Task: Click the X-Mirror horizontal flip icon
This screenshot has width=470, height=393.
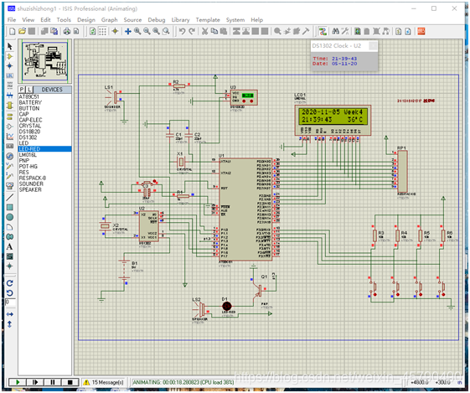Action: click(9, 314)
